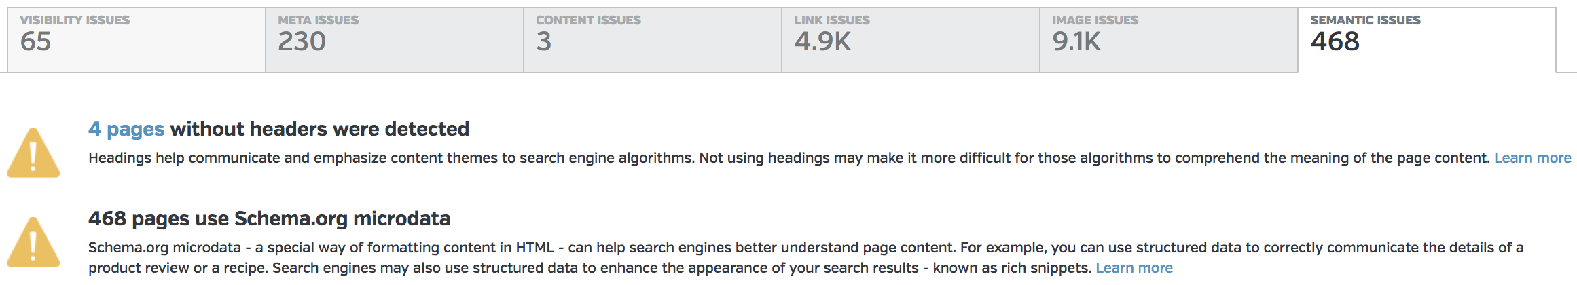The width and height of the screenshot is (1577, 285).
Task: Go to the Link Issues tab
Action: click(910, 39)
